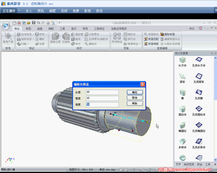Image resolution: width=217 pixels, height=173 pixels.
Task: Click the 表面匹配 surface match tool
Action: [x=151, y=39]
